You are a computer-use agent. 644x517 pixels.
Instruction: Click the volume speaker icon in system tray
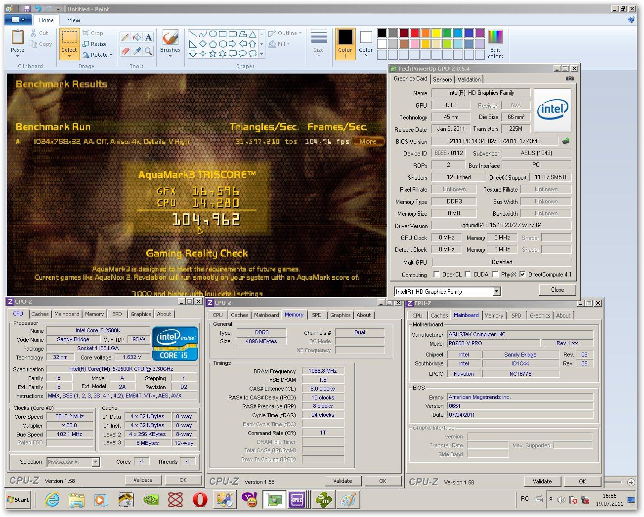(x=561, y=500)
